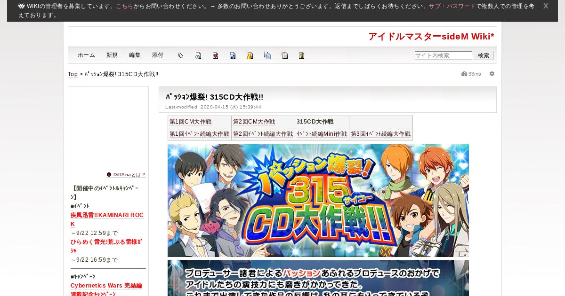Click the blue floppy disk save icon

tap(233, 55)
